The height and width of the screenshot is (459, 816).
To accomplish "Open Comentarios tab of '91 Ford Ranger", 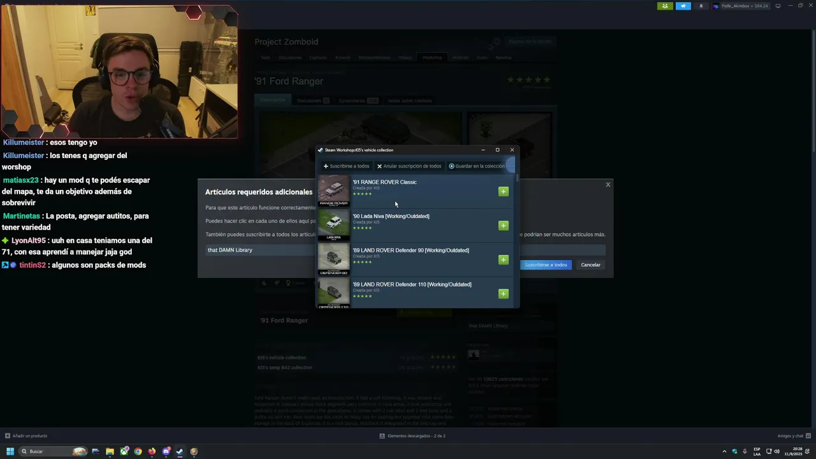I will [358, 101].
